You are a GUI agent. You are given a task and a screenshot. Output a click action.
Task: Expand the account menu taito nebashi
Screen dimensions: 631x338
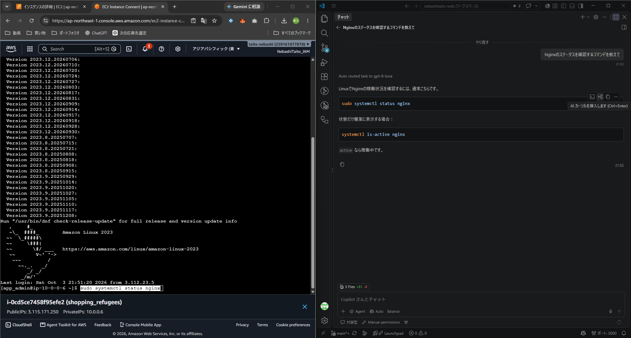tap(279, 44)
